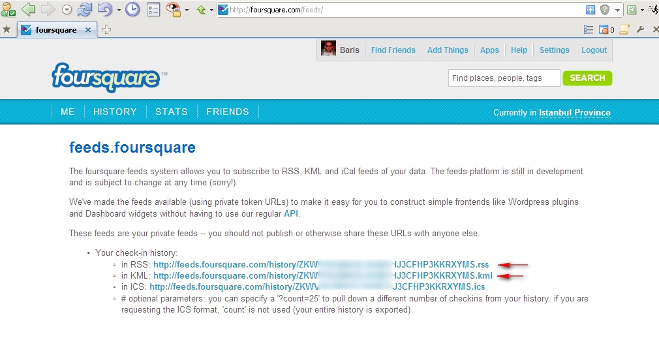The width and height of the screenshot is (659, 338).
Task: Click the list-style options icon in the toolbar
Action: click(153, 9)
